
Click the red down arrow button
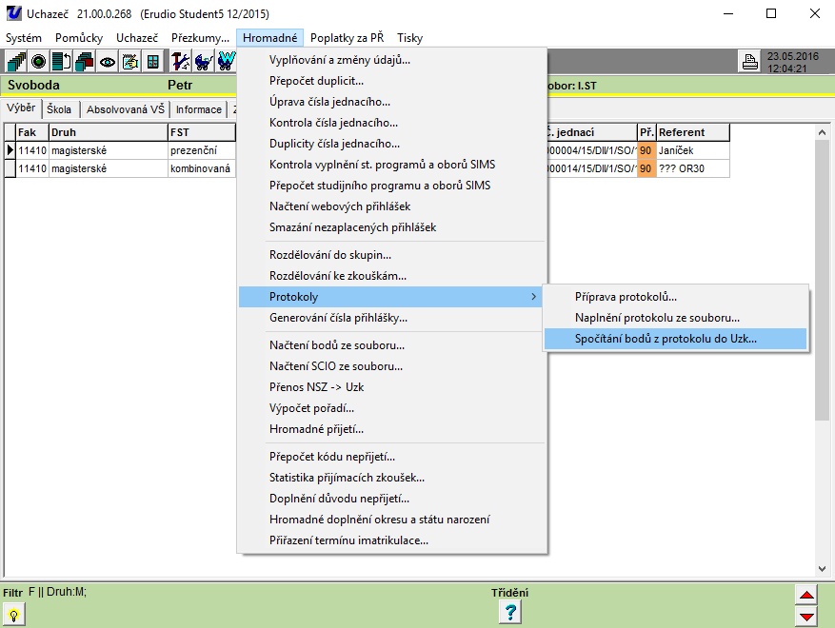806,616
